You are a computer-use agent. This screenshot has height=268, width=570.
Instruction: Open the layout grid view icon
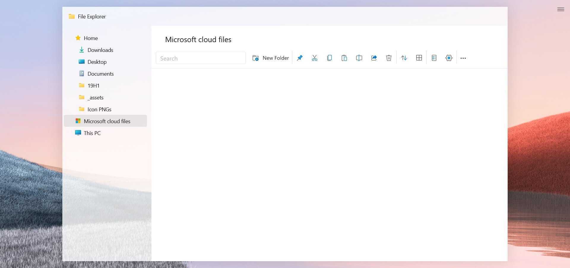pos(419,58)
